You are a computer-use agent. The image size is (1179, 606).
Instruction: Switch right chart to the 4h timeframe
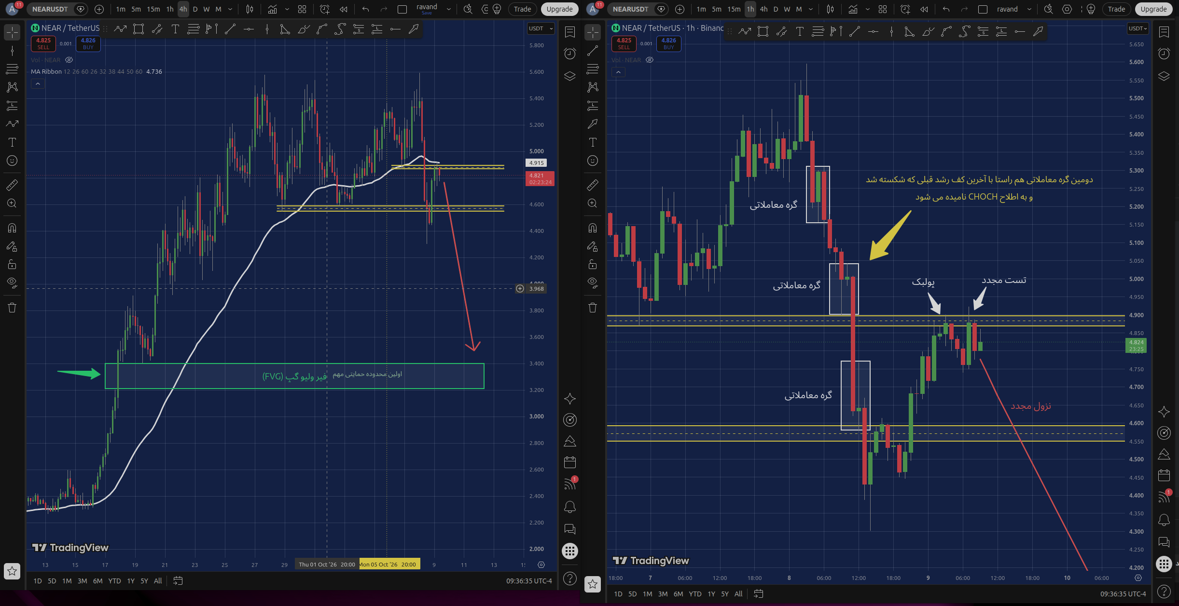click(763, 9)
